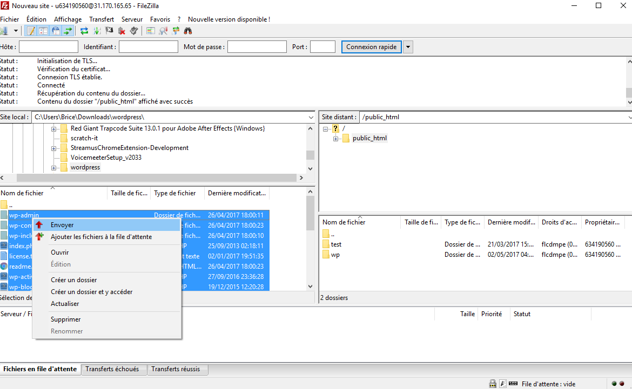The width and height of the screenshot is (632, 389).
Task: Collapse the remote root / node
Action: point(325,129)
